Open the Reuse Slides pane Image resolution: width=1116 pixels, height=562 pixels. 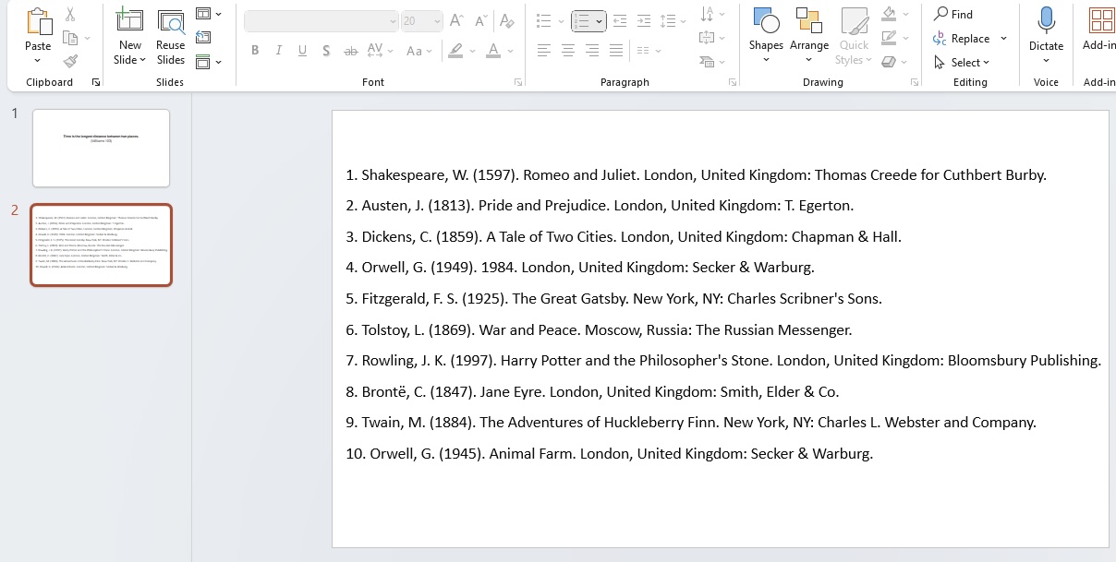tap(171, 22)
